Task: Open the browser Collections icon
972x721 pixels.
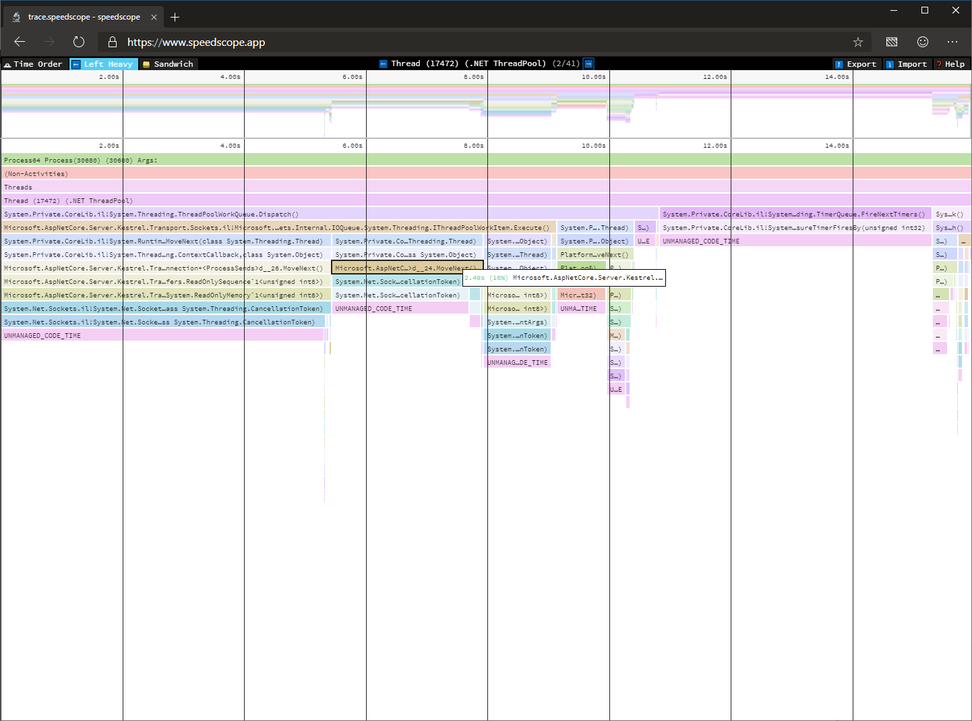Action: (x=892, y=42)
